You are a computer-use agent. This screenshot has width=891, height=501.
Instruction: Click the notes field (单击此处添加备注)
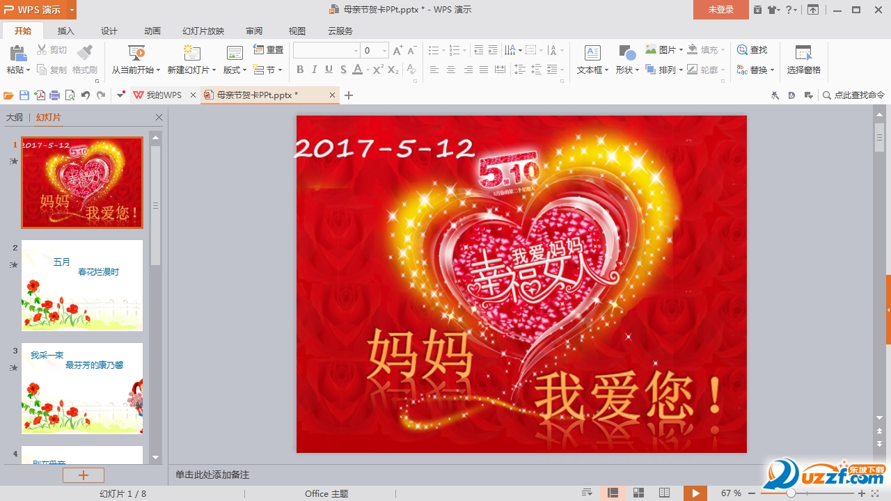point(212,475)
